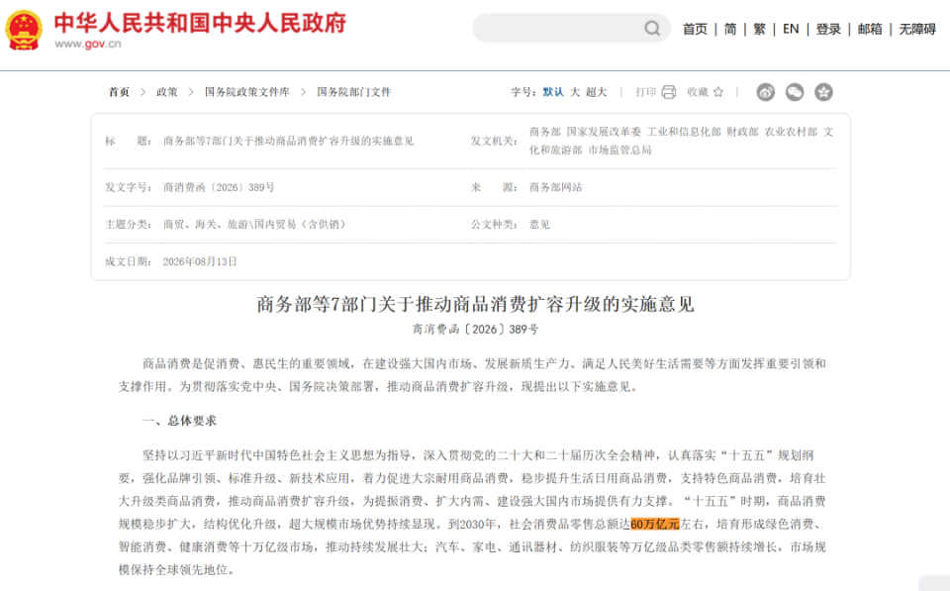Go to breadcrumb 国务院政策文件库
Viewport: 950px width, 591px height.
246,92
